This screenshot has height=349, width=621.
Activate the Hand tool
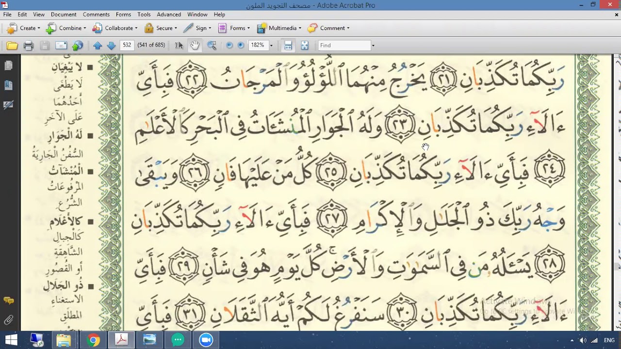click(x=195, y=46)
